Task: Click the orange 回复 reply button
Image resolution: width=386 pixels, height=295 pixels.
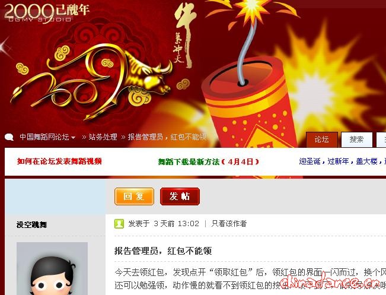Action: [x=134, y=196]
